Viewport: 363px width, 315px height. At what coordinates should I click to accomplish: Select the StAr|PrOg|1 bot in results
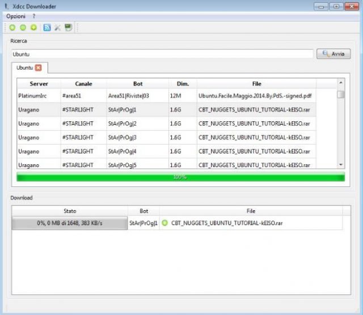[x=138, y=109]
